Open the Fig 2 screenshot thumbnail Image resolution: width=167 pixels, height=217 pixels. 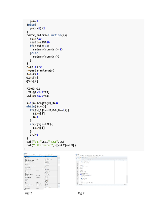click(x=101, y=170)
